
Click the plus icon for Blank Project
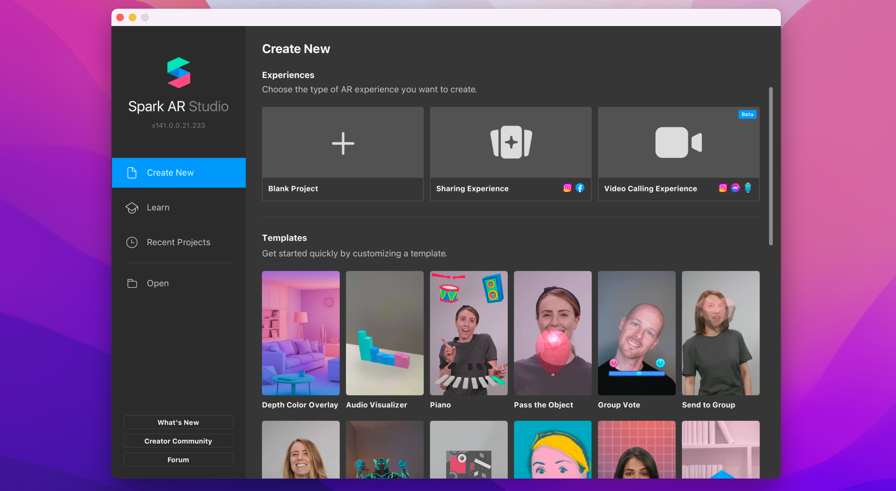pyautogui.click(x=343, y=143)
